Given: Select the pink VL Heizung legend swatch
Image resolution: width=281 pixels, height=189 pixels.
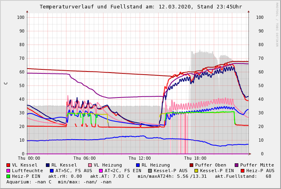Looking at the screenshot, I should coord(90,165).
